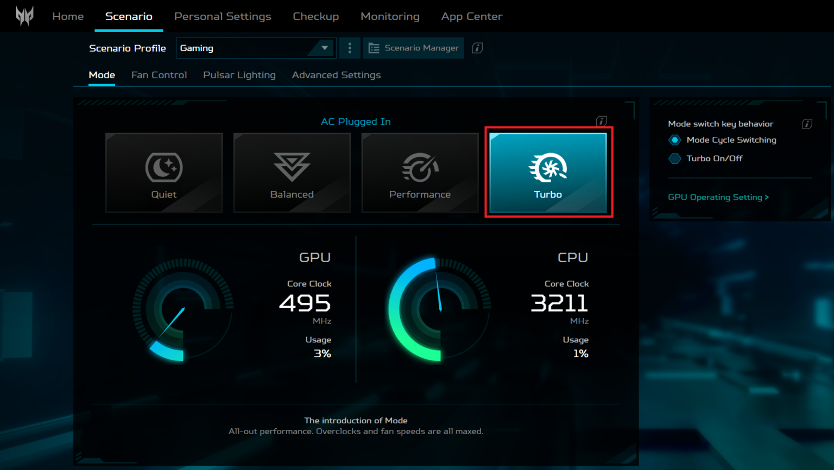Viewport: 834px width, 470px height.
Task: Open the Scenario Profile dropdown showing Gaming
Action: coord(255,48)
